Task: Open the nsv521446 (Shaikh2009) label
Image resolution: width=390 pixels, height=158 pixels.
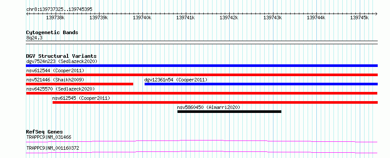Action: coord(55,80)
